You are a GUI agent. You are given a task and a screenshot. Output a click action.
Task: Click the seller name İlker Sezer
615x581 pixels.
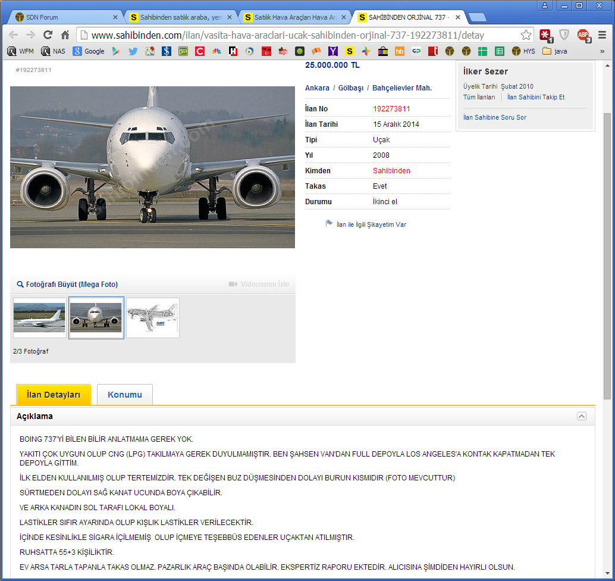(485, 71)
